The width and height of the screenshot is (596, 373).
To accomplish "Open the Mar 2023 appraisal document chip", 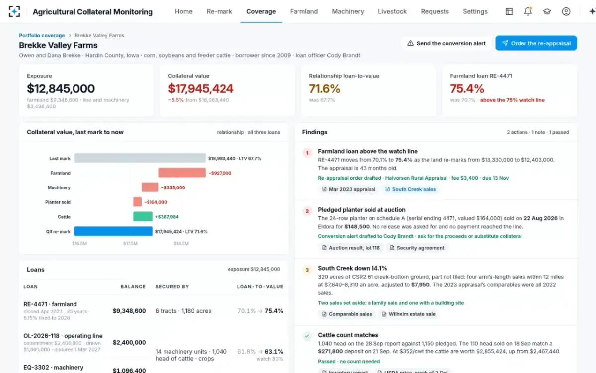I will 349,189.
